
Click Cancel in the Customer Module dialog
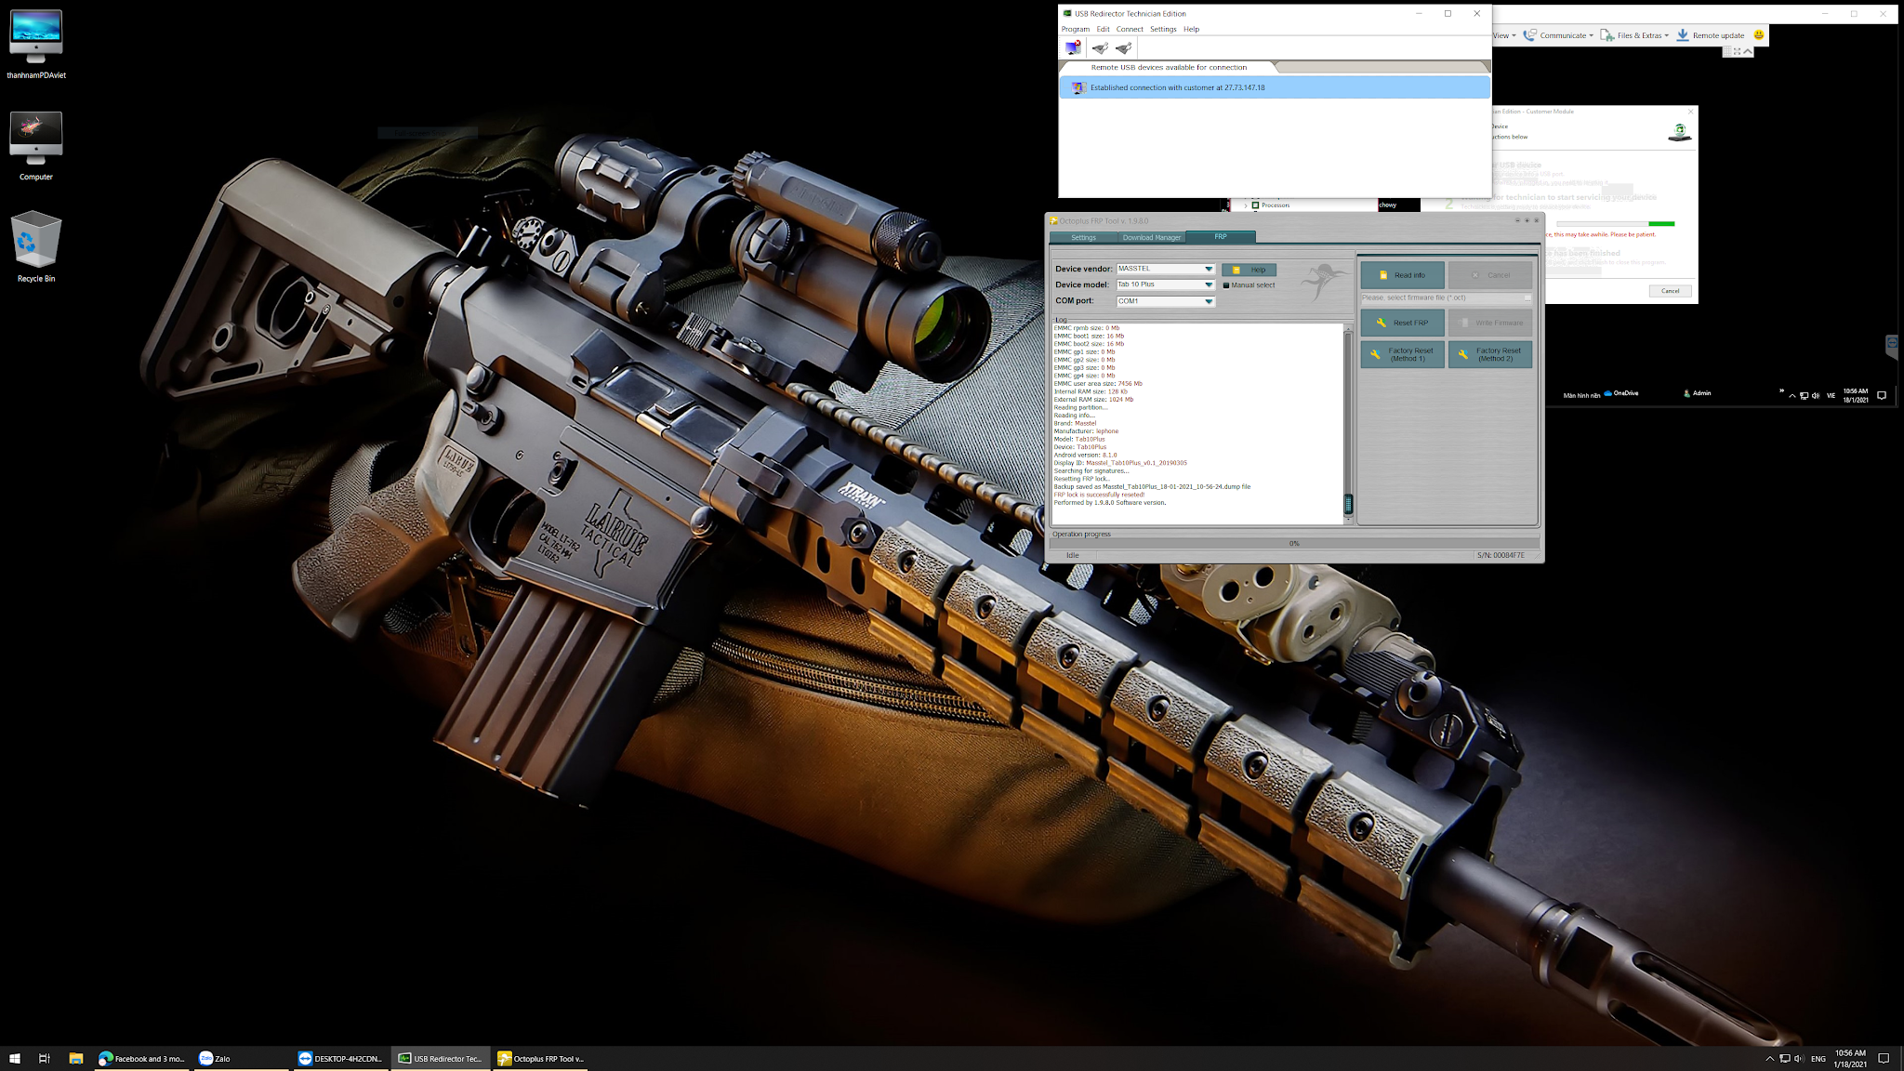point(1670,291)
